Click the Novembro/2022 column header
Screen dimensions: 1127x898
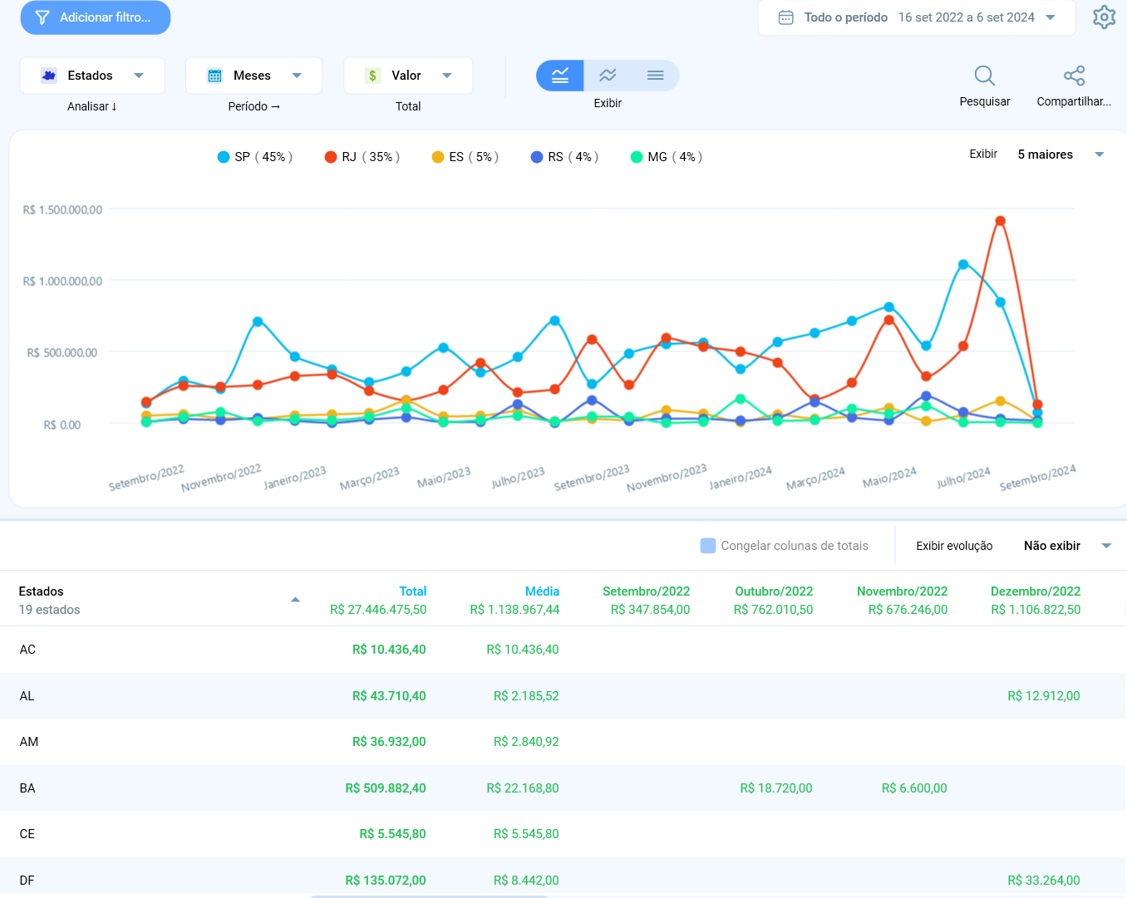coord(903,591)
